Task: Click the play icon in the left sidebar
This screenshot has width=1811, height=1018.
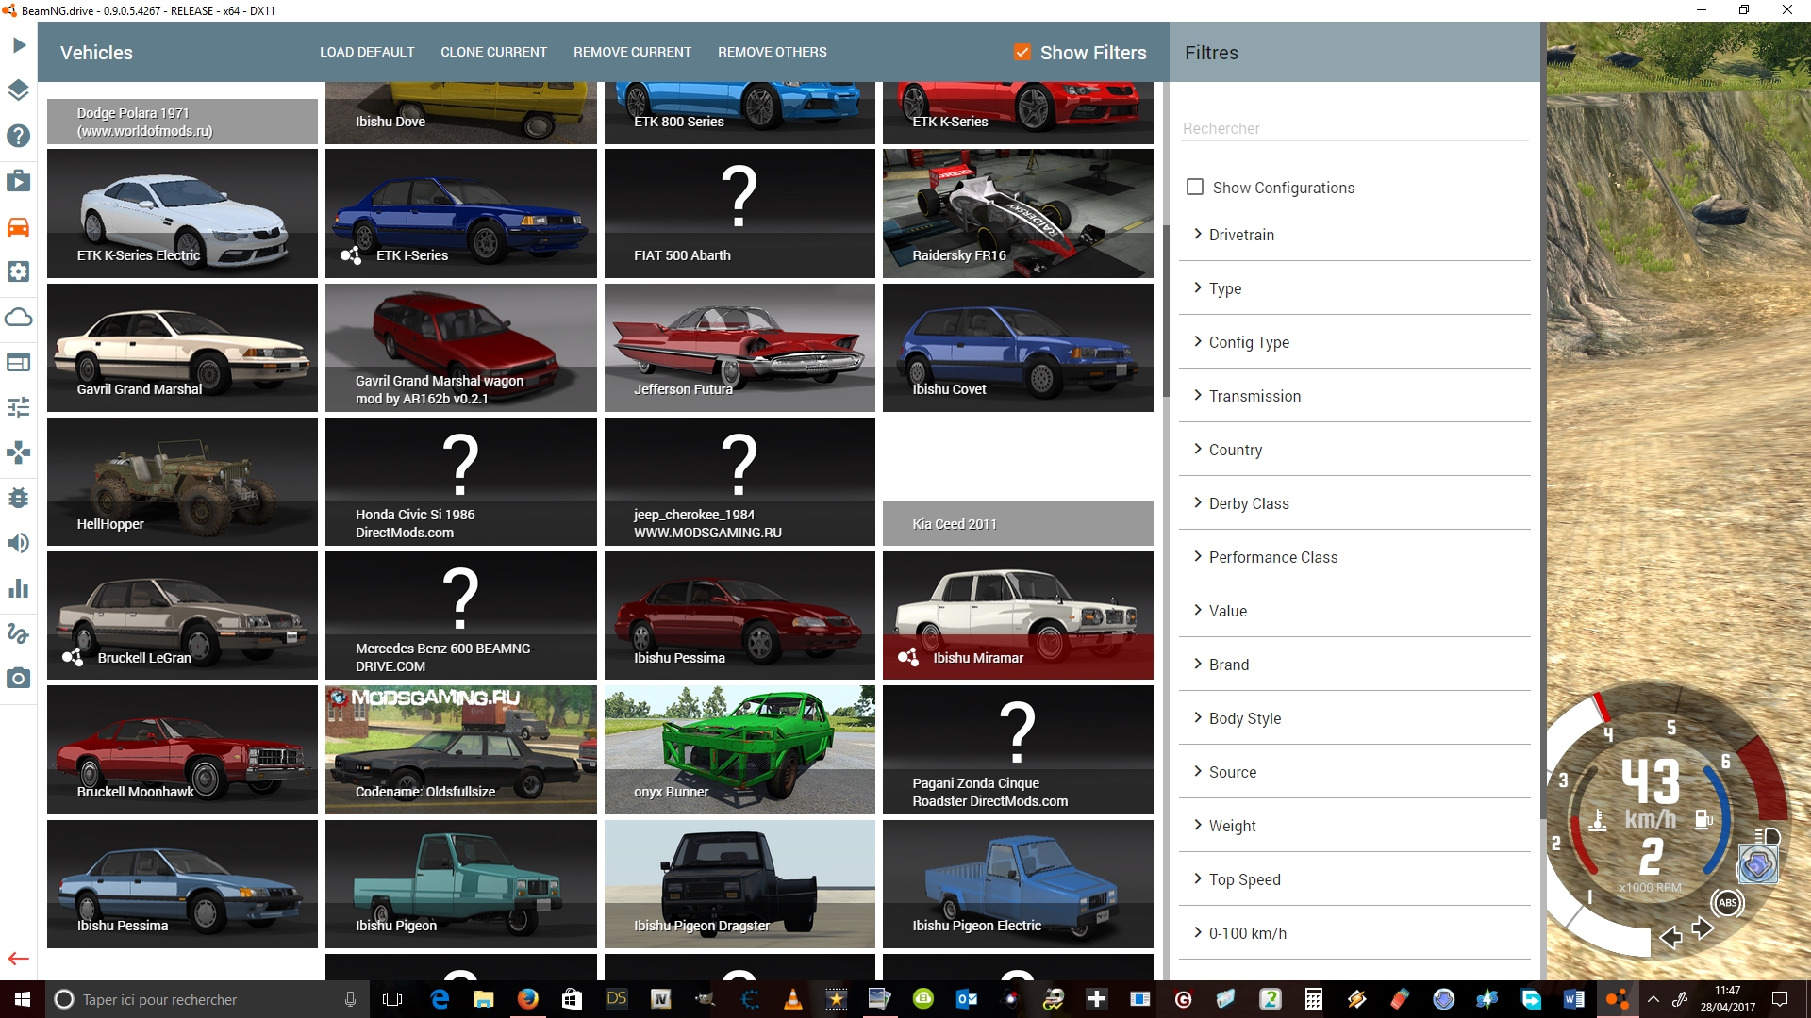Action: tap(19, 45)
